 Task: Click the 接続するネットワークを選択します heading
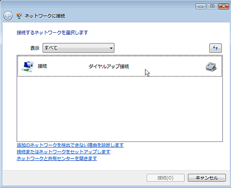point(52,33)
